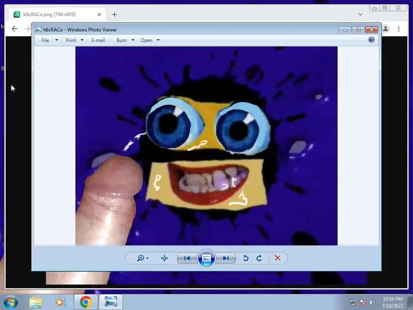The width and height of the screenshot is (413, 310).
Task: Switch to Chrome in the taskbar
Action: click(86, 302)
